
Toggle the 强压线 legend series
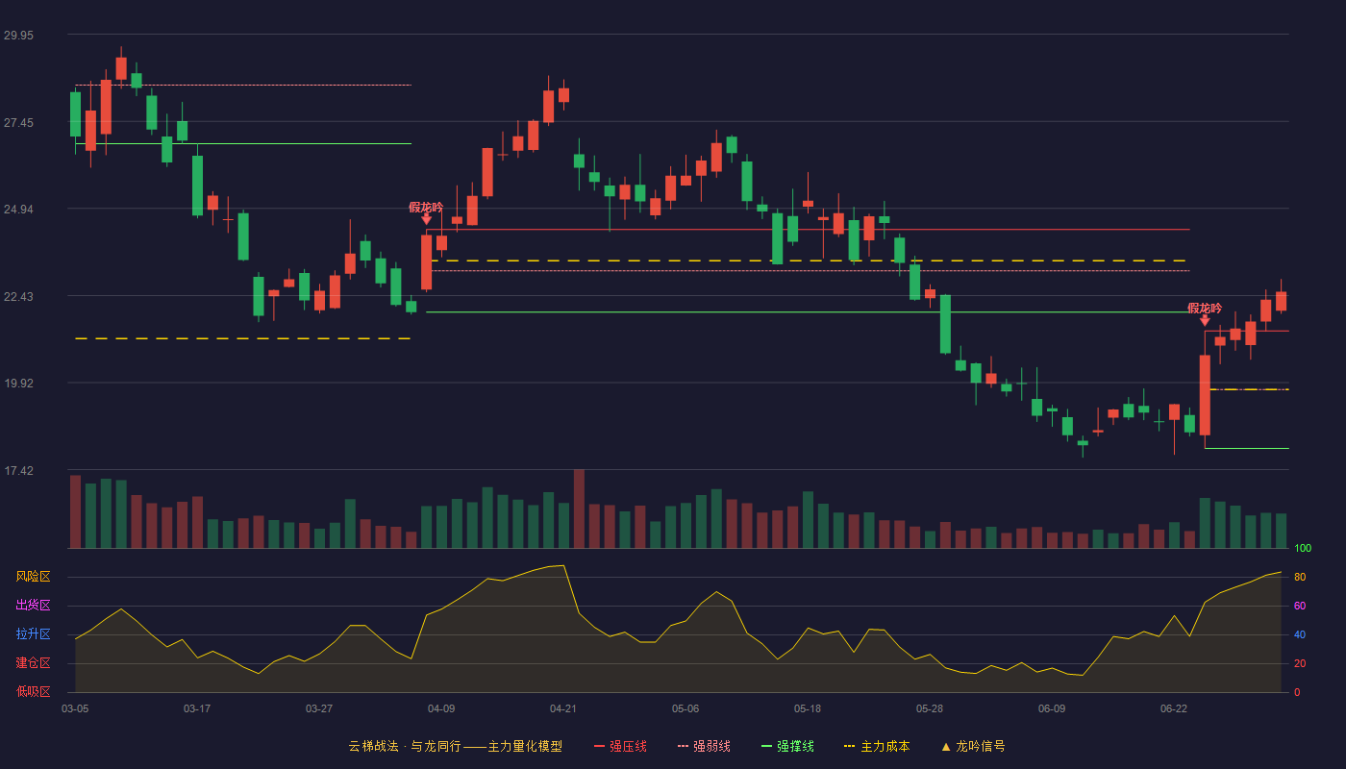tap(620, 746)
